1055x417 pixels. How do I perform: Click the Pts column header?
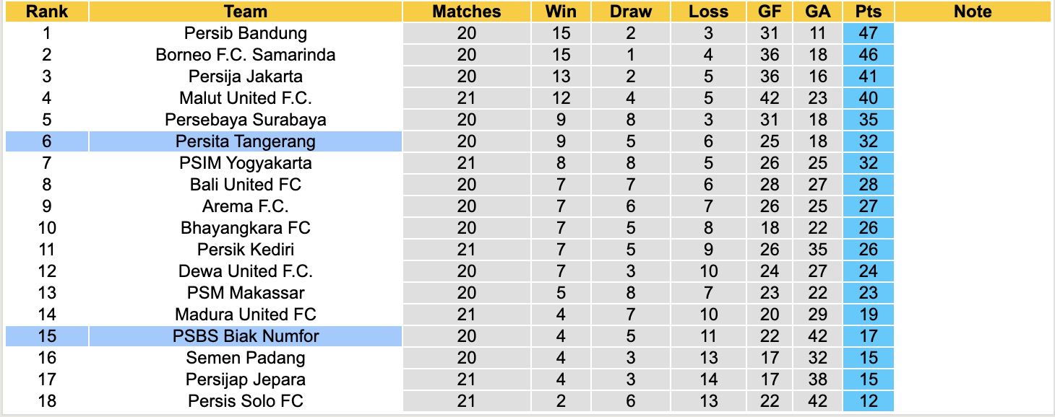click(868, 12)
